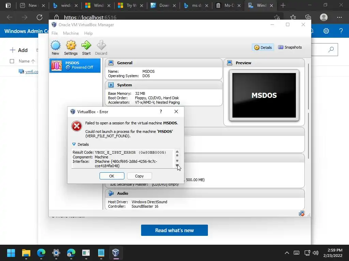The width and height of the screenshot is (349, 261).
Task: Click the Read what's new button
Action: (x=174, y=230)
